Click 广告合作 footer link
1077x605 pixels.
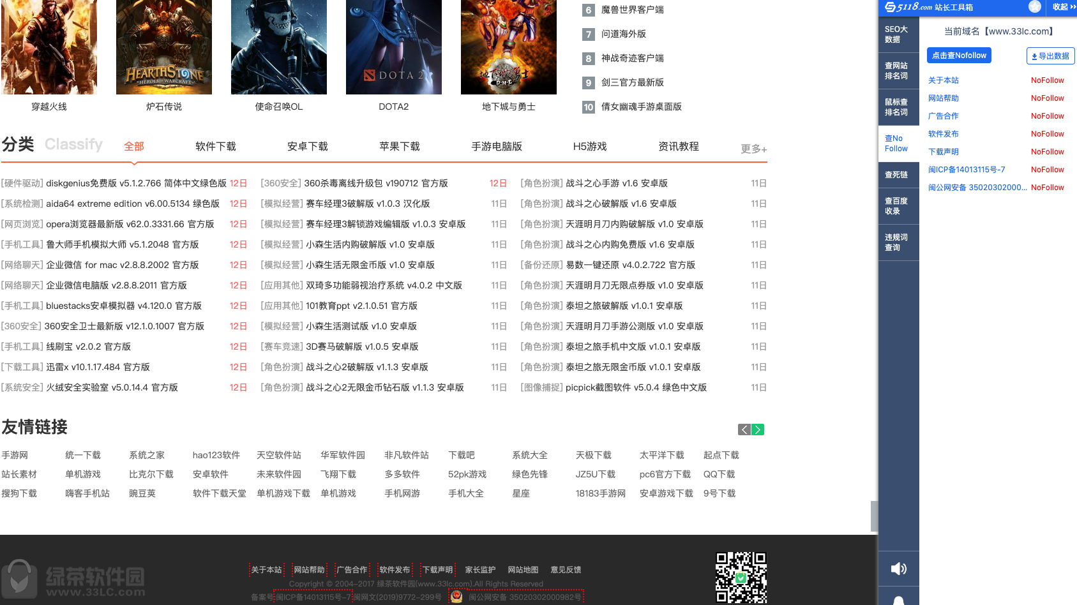tap(352, 570)
